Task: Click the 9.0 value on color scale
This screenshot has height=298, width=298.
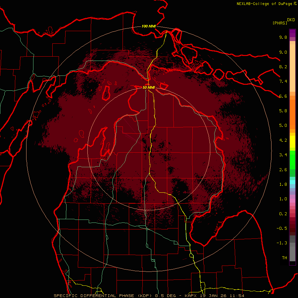Action: coord(283,52)
